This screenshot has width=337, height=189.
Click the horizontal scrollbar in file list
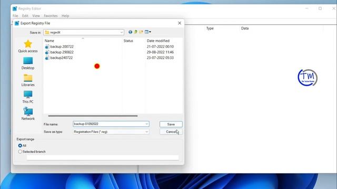click(x=93, y=115)
